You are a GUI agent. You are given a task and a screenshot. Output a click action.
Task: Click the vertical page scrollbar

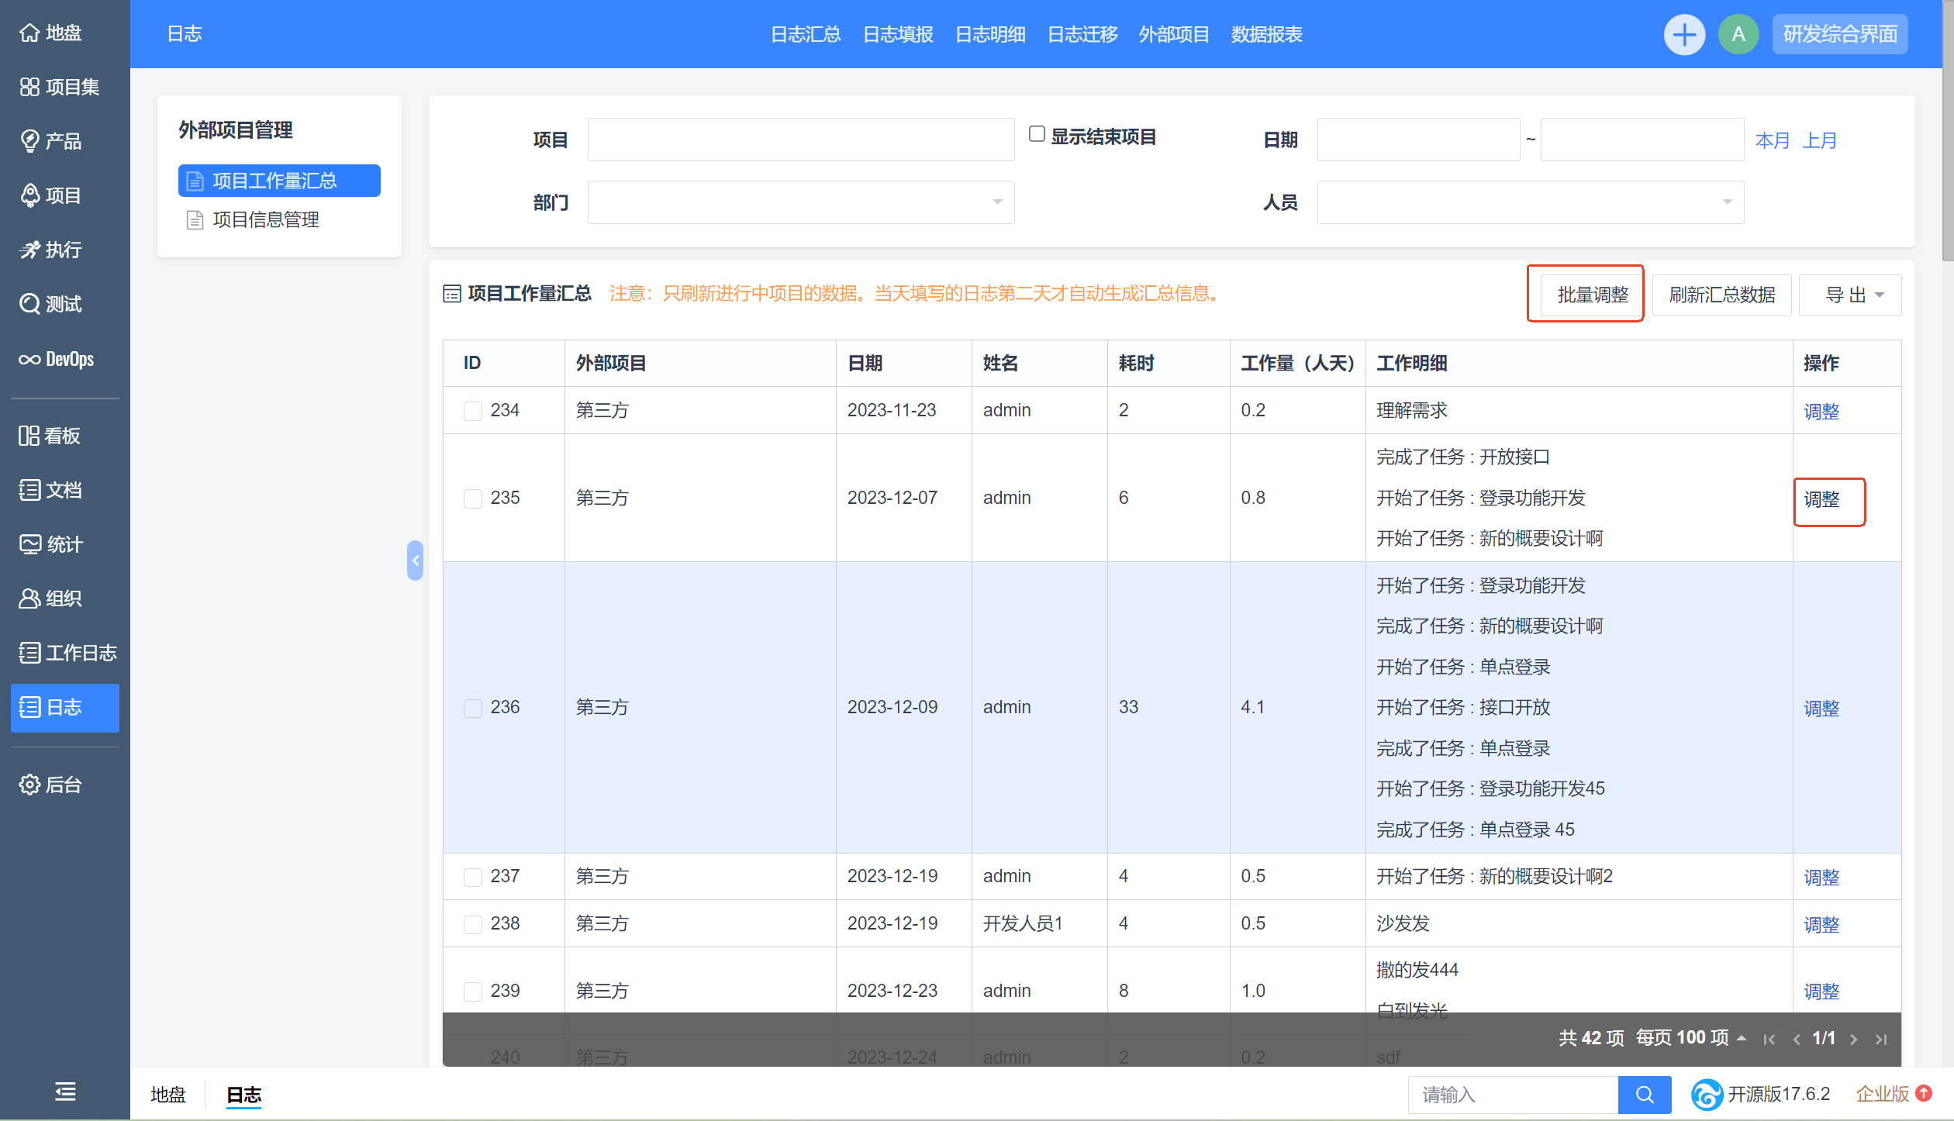(1948, 132)
